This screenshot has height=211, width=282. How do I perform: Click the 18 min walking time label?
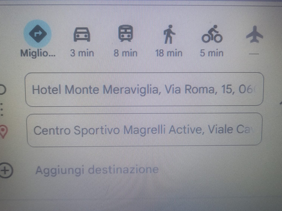pos(169,53)
